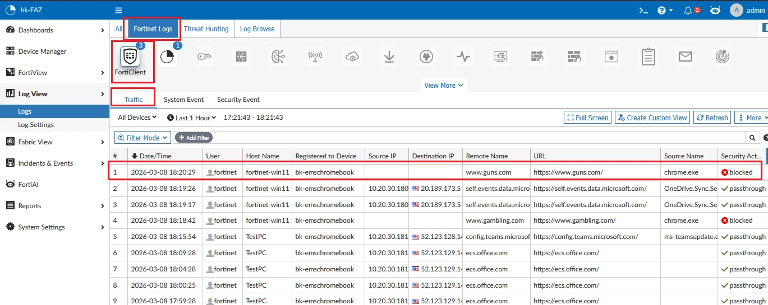Switch to the Threat Hunting tab
This screenshot has width=768, height=305.
click(206, 29)
